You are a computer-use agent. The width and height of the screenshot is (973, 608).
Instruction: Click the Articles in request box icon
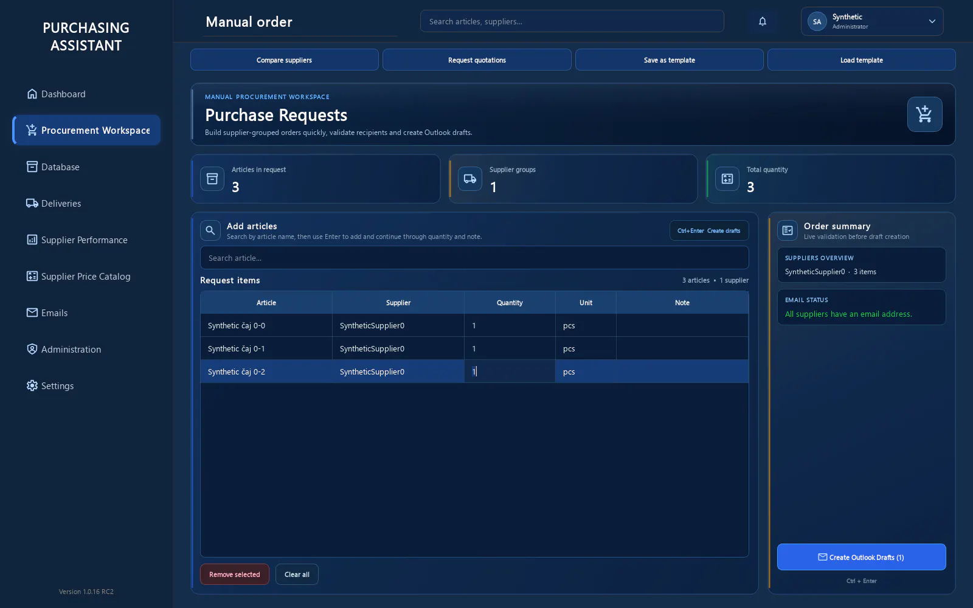pyautogui.click(x=212, y=179)
